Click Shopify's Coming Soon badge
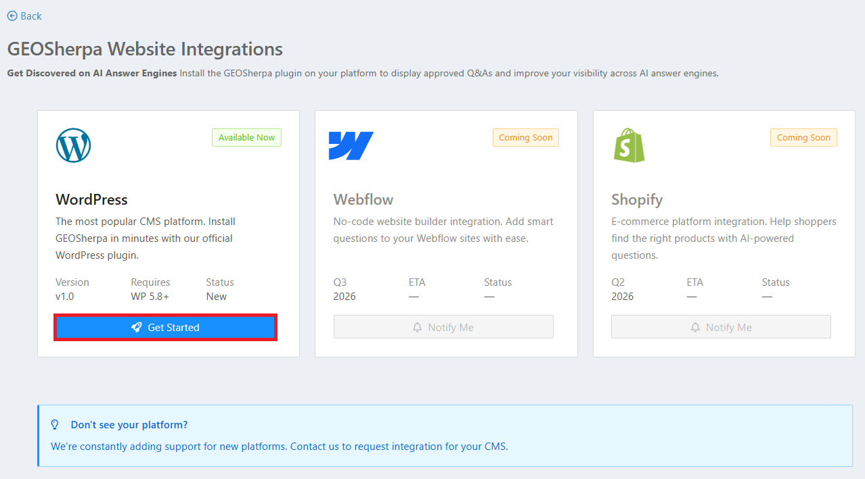The width and height of the screenshot is (865, 479). [x=803, y=137]
